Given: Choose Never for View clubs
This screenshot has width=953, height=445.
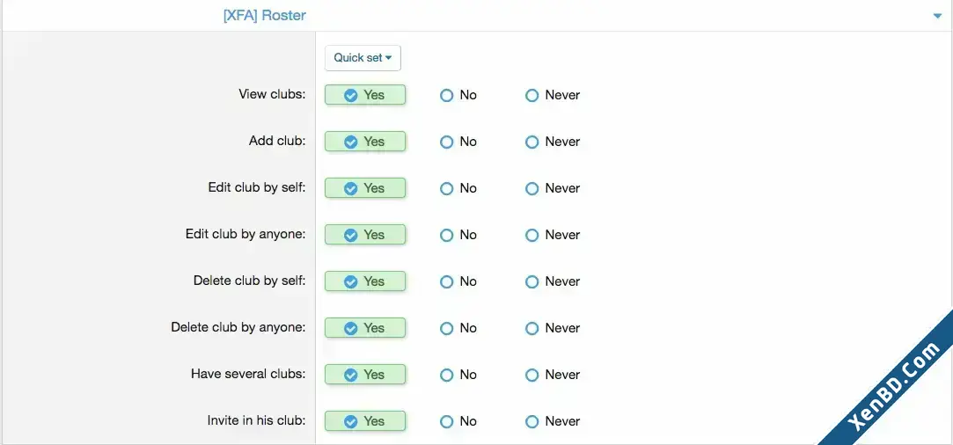Looking at the screenshot, I should 553,95.
